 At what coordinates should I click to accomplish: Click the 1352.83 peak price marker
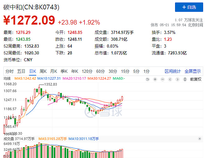click(x=51, y=85)
